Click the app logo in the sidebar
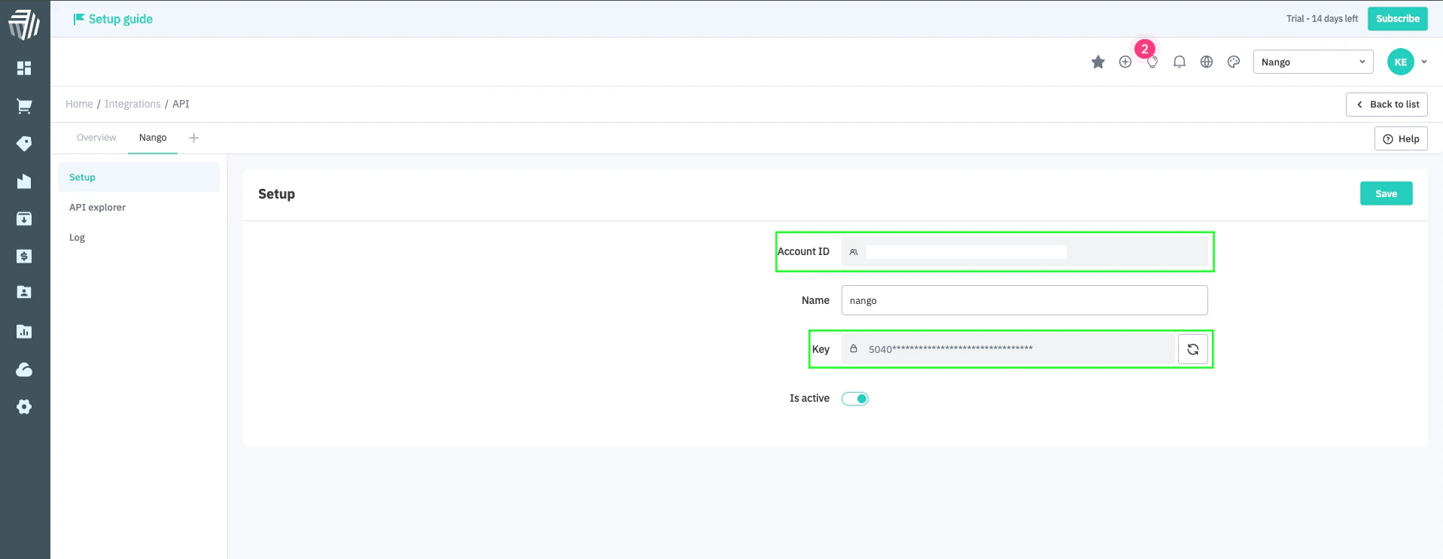The image size is (1443, 559). (x=24, y=25)
